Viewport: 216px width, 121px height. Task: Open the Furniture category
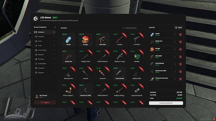(45, 36)
